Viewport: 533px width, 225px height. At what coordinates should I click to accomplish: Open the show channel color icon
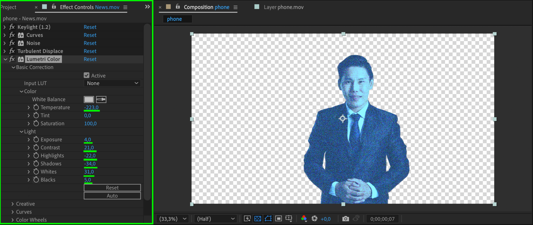[304, 219]
